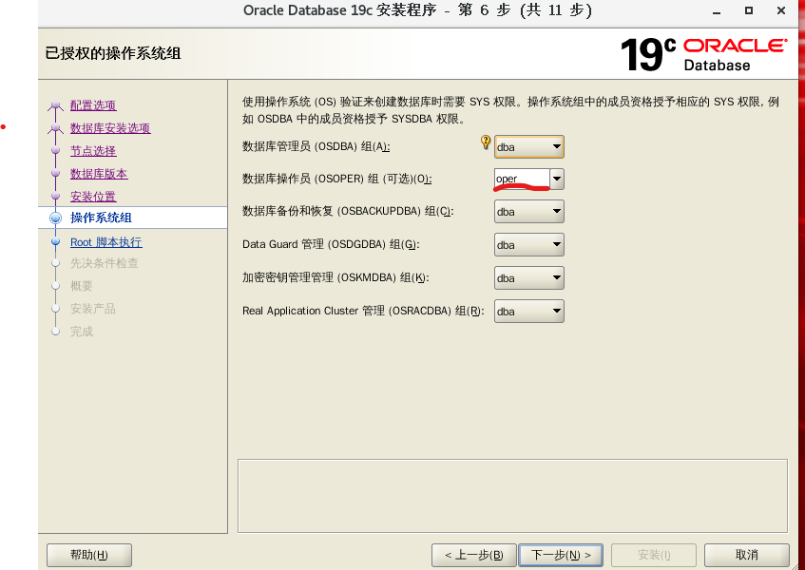The height and width of the screenshot is (570, 805).
Task: Maximize the Oracle installer window
Action: point(749,10)
